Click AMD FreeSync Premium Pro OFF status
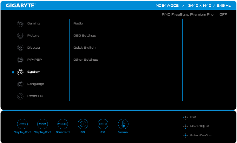The image size is (237, 143). [x=194, y=15]
